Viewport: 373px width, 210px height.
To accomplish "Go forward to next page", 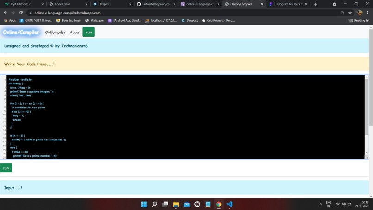I will tap(13, 13).
